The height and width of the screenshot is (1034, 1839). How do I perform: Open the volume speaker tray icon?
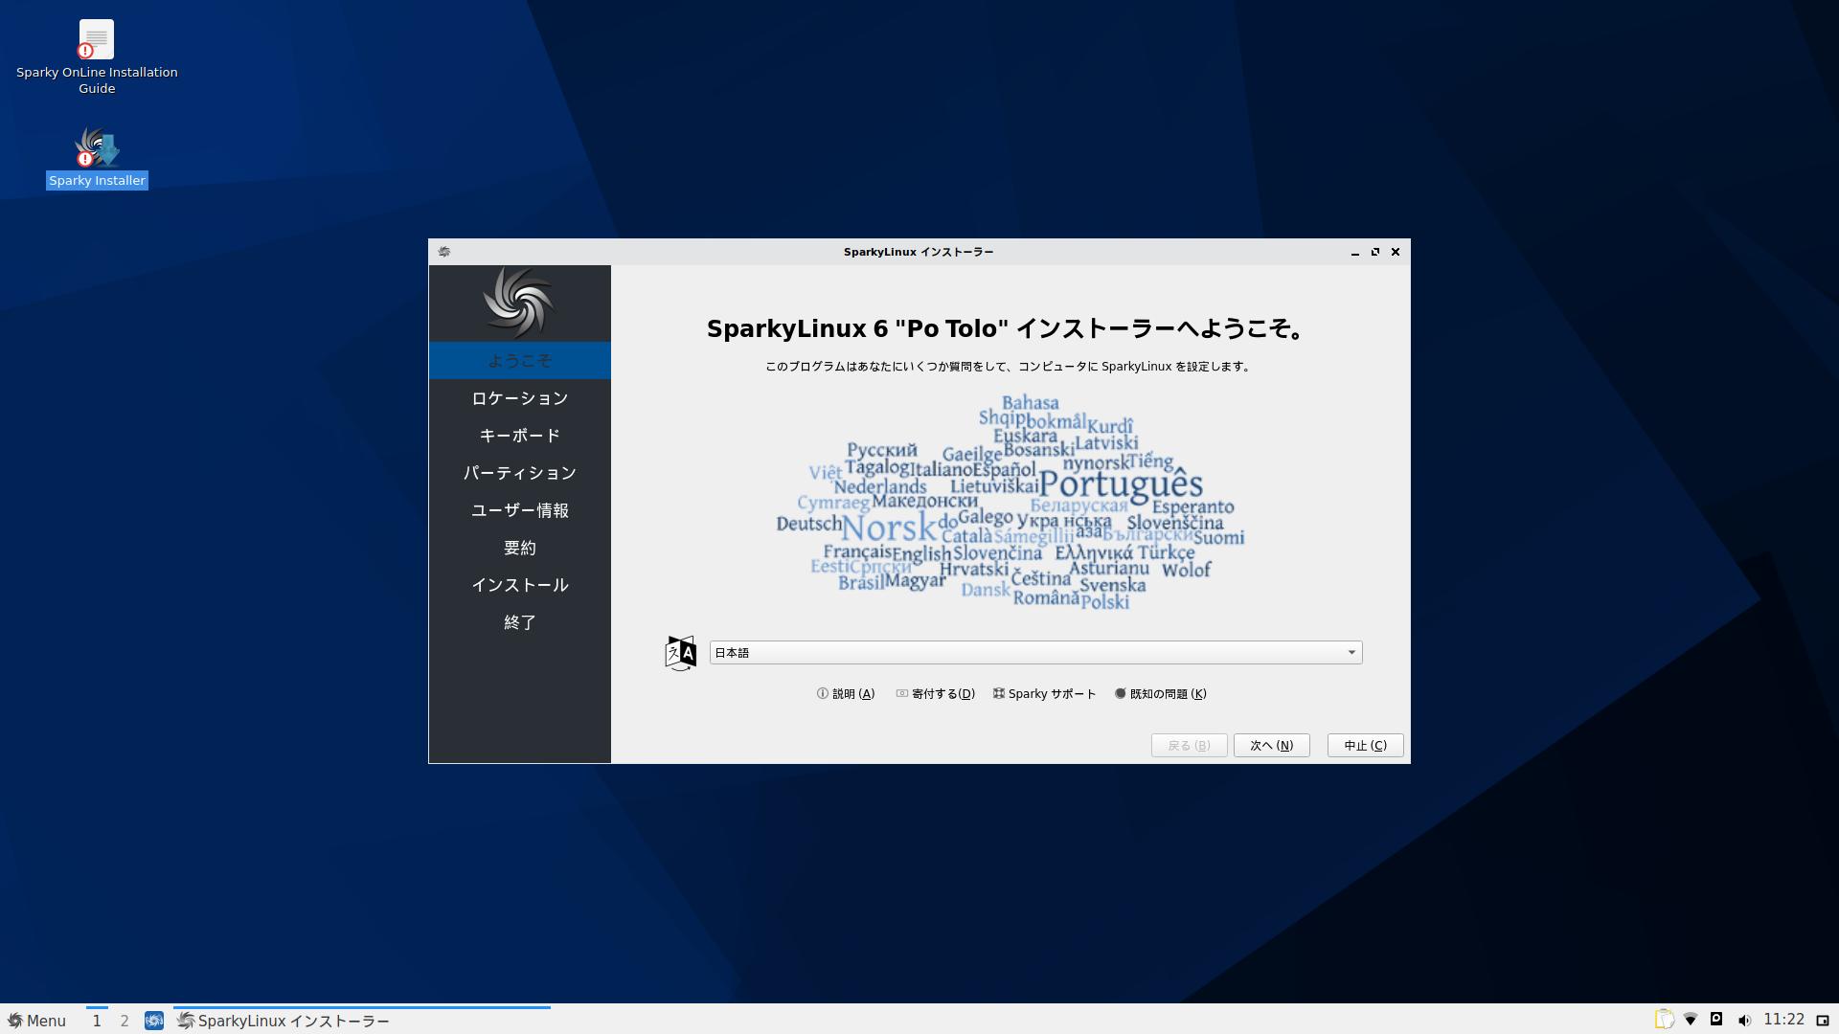coord(1744,1020)
